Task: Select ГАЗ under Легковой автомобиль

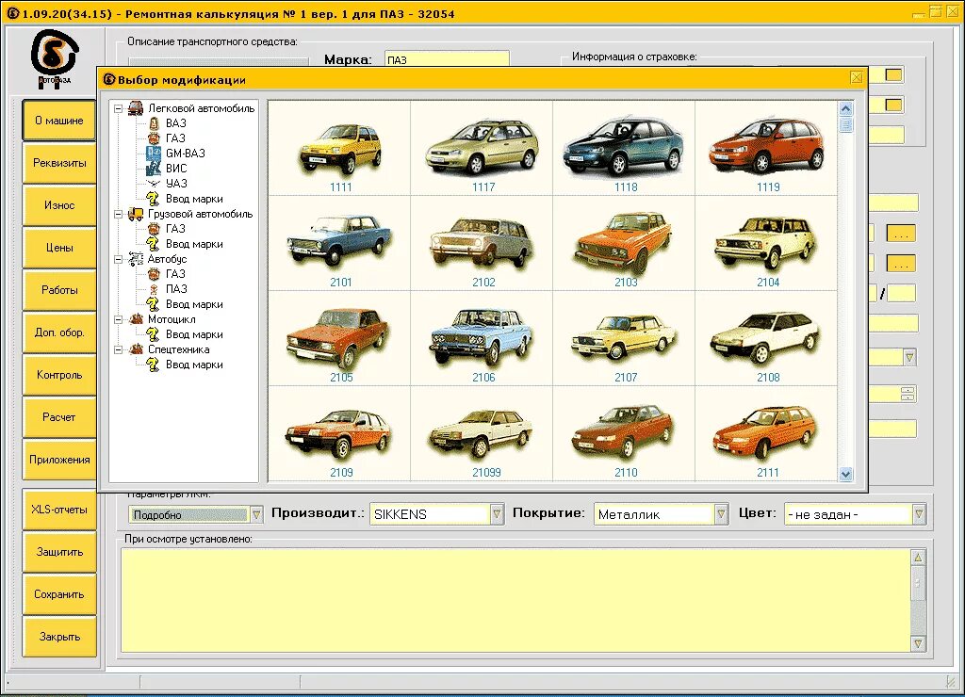Action: point(175,138)
